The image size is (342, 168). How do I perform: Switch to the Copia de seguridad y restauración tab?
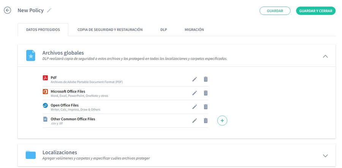[x=110, y=30]
